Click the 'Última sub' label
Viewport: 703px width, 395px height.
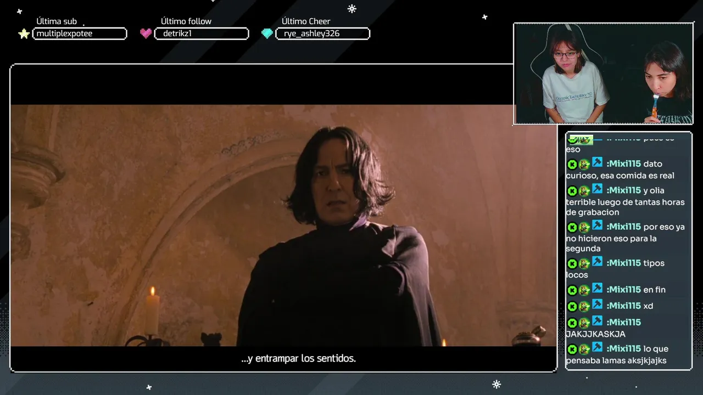[57, 21]
